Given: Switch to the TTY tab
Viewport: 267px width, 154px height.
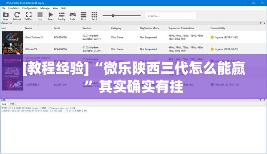Looking at the screenshot, I should pos(12,104).
